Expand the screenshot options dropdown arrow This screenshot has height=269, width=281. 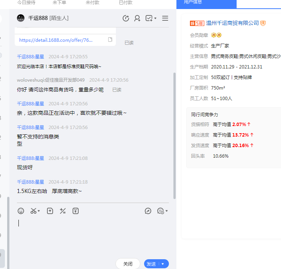39,211
